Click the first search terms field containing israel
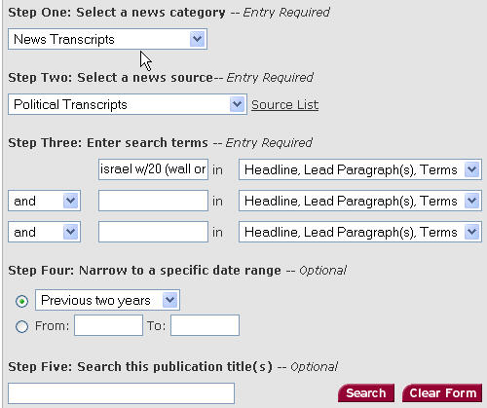 (x=153, y=169)
